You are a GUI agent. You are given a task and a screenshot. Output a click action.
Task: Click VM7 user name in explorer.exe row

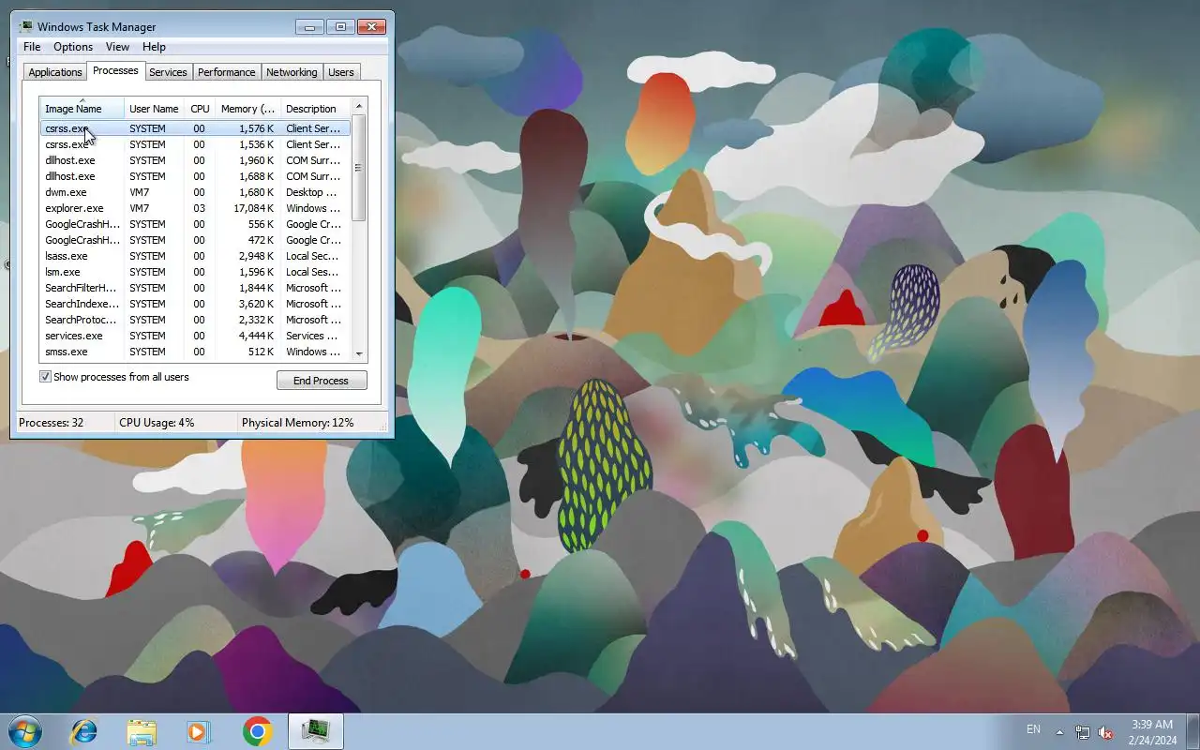[x=140, y=208]
